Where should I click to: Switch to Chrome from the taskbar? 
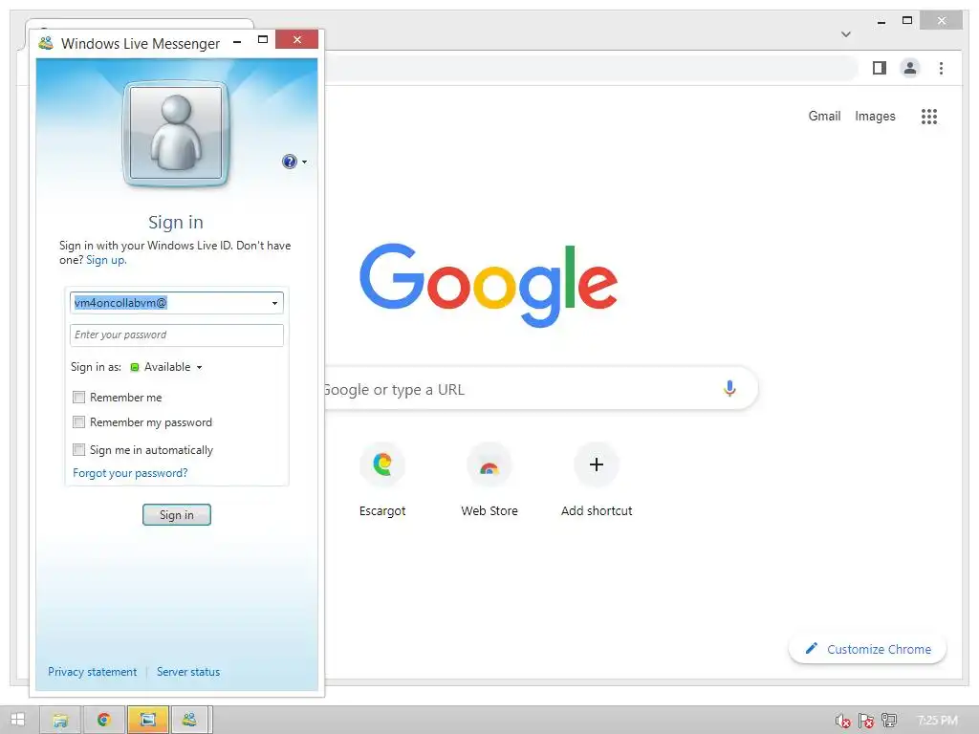tap(103, 720)
